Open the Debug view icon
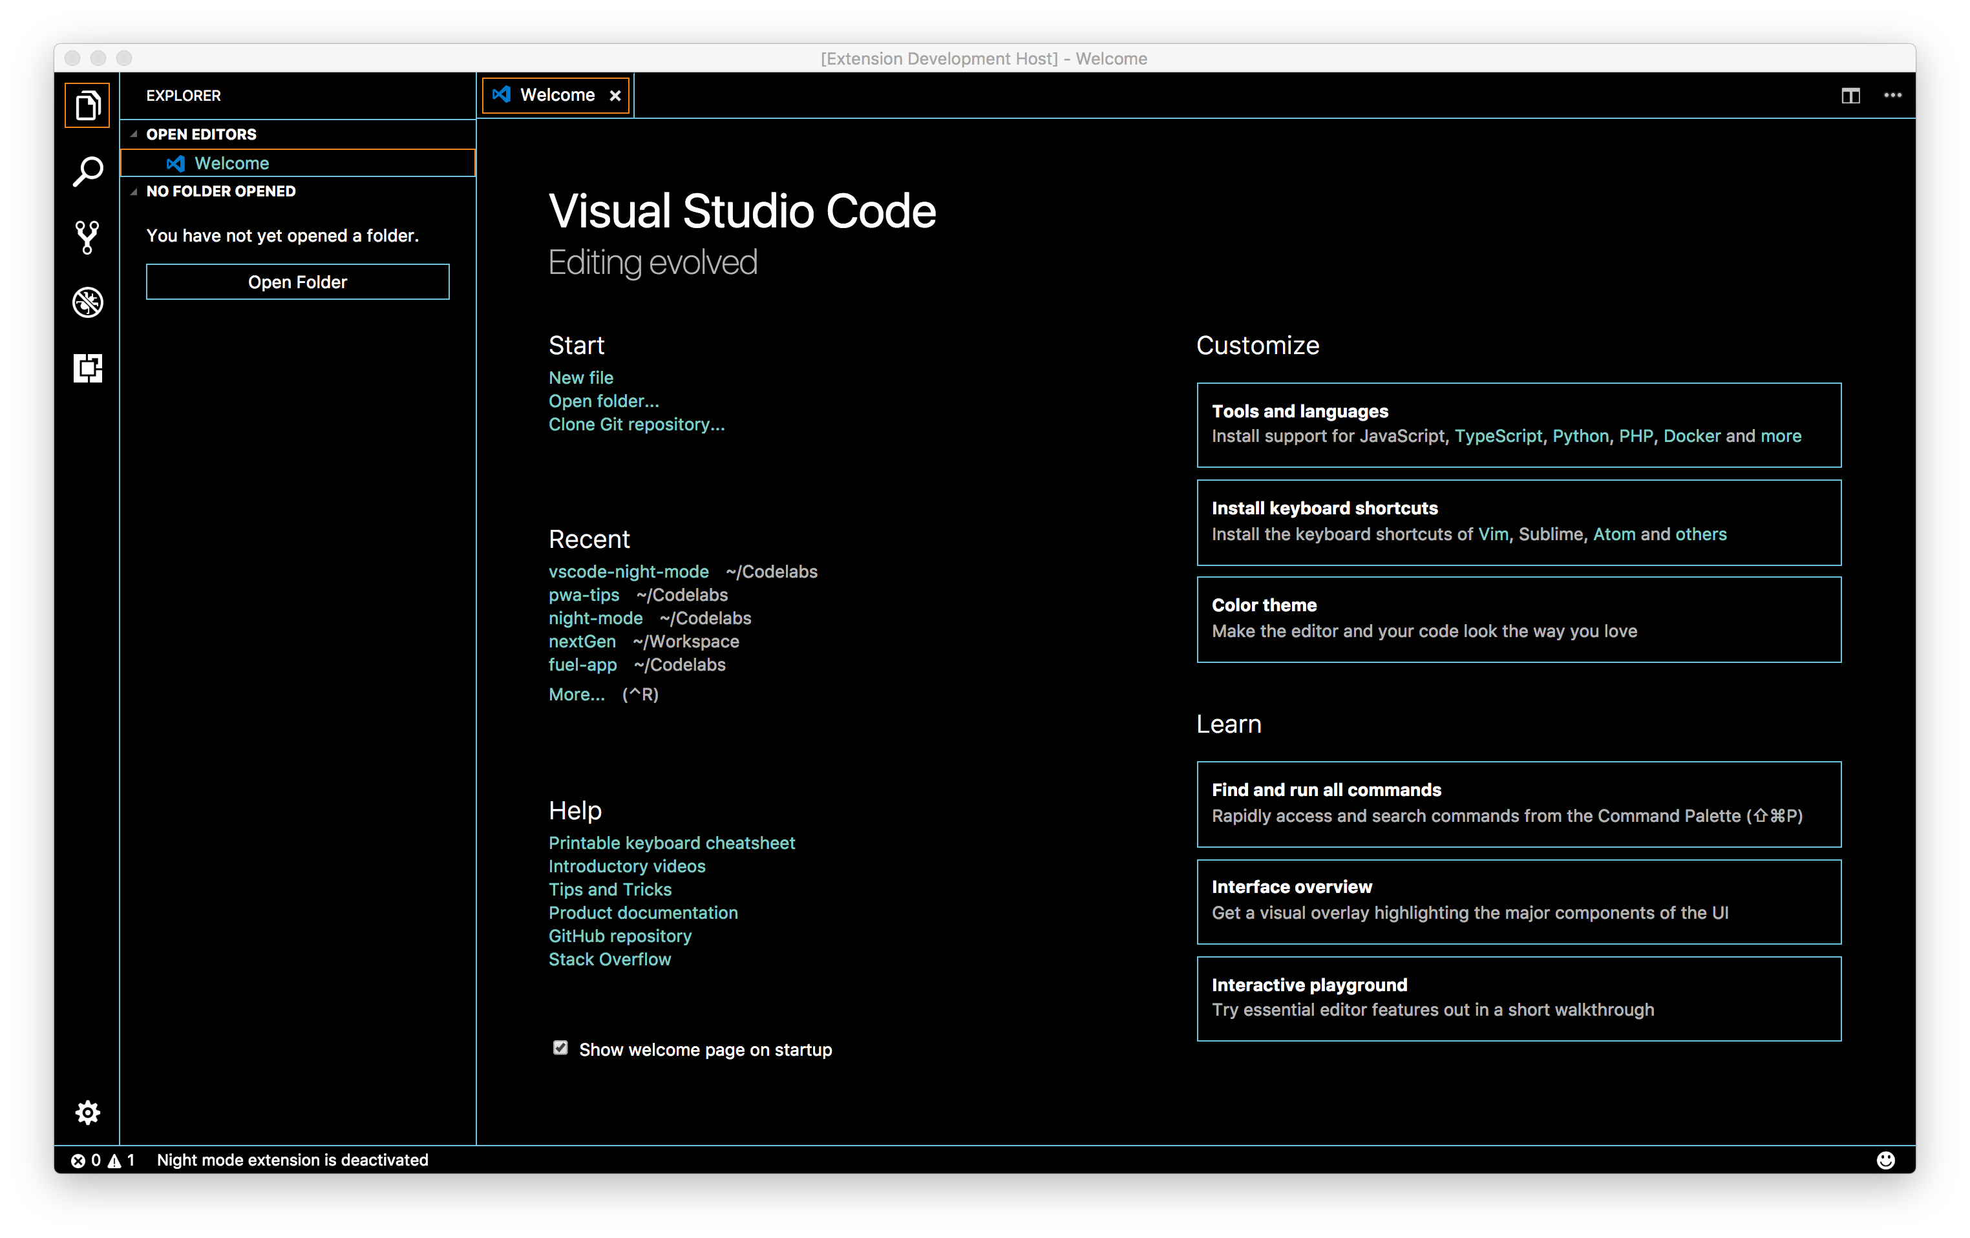Image resolution: width=1970 pixels, height=1238 pixels. [87, 302]
